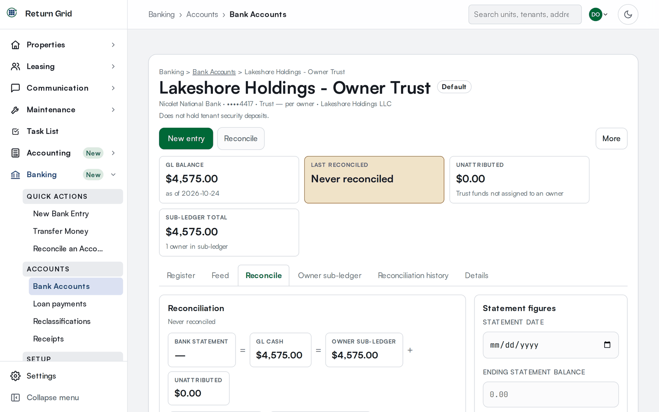Click the Settings gear icon

pos(15,376)
